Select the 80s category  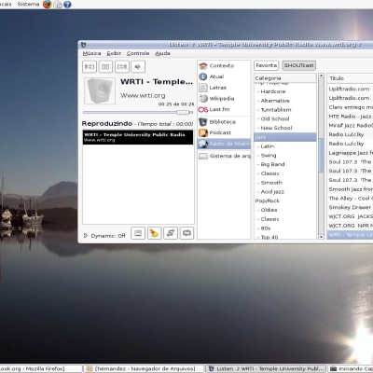(285, 228)
